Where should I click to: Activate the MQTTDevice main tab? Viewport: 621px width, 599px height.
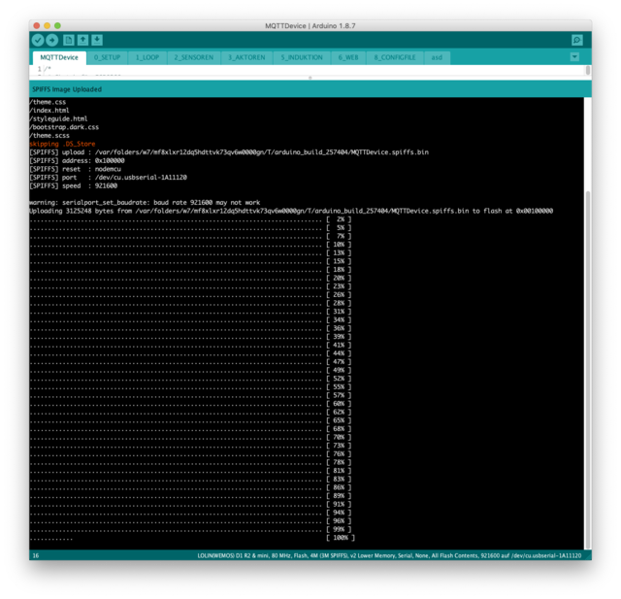click(59, 57)
